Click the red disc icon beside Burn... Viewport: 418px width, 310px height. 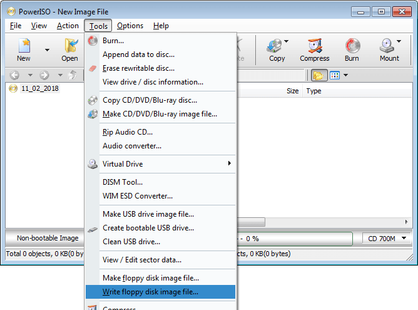93,41
